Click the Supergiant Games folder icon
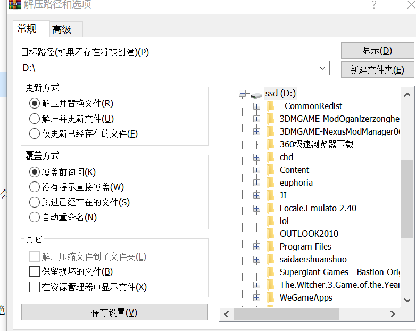The image size is (416, 331). pyautogui.click(x=270, y=272)
